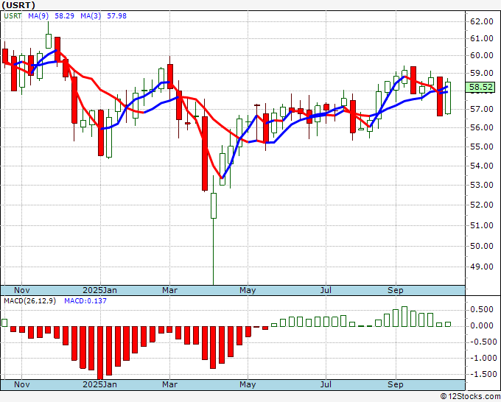
Task: Click the first green MACD bar at far left
Action: pos(4,322)
